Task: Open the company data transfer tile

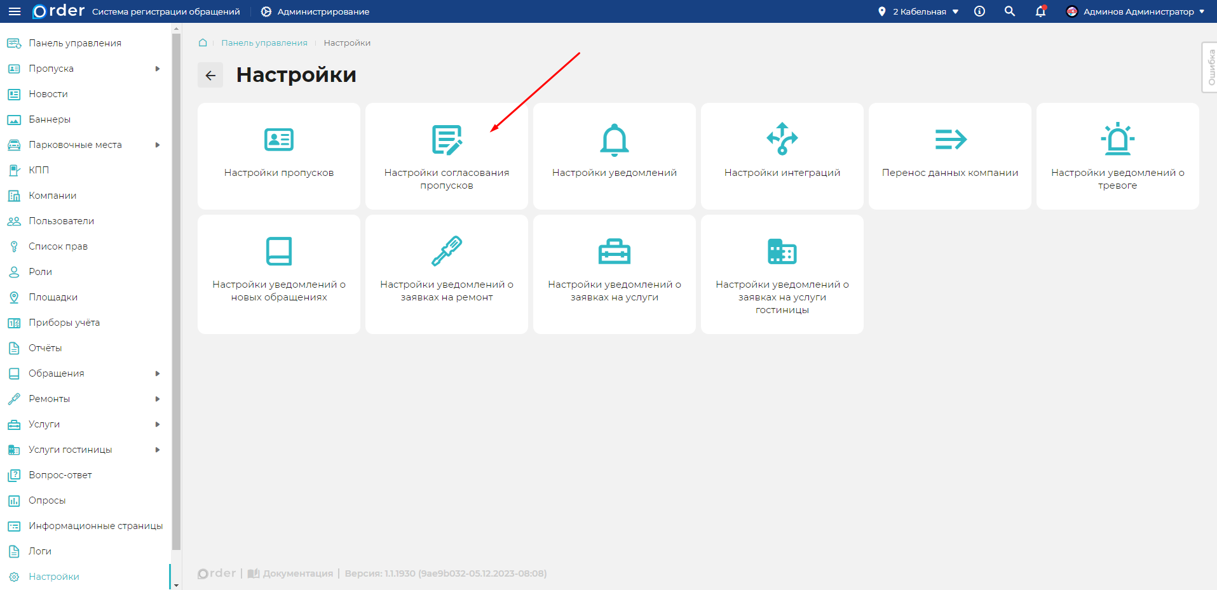Action: tap(949, 156)
